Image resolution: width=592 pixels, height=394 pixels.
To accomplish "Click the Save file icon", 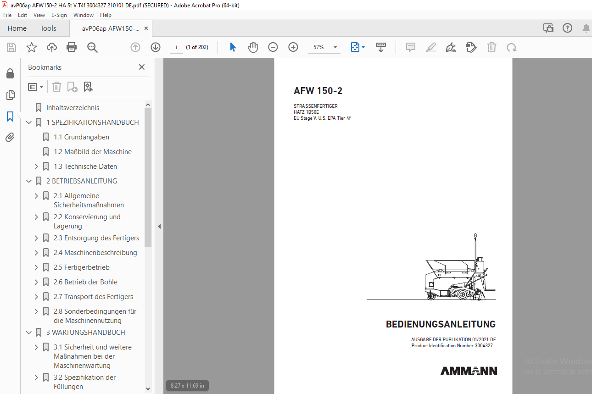I will pos(11,47).
